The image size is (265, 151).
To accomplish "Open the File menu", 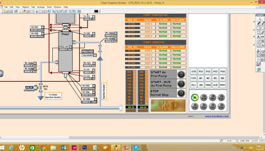I will (x=6, y=7).
